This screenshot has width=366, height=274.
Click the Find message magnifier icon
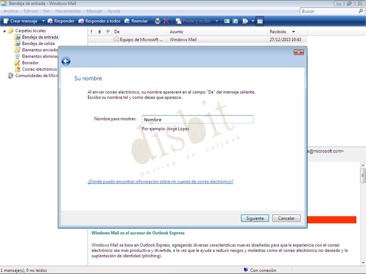tap(245, 21)
